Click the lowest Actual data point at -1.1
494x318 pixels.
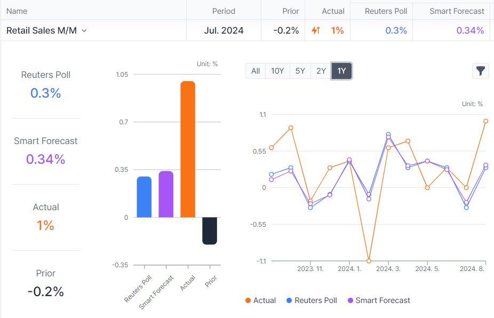(x=369, y=261)
